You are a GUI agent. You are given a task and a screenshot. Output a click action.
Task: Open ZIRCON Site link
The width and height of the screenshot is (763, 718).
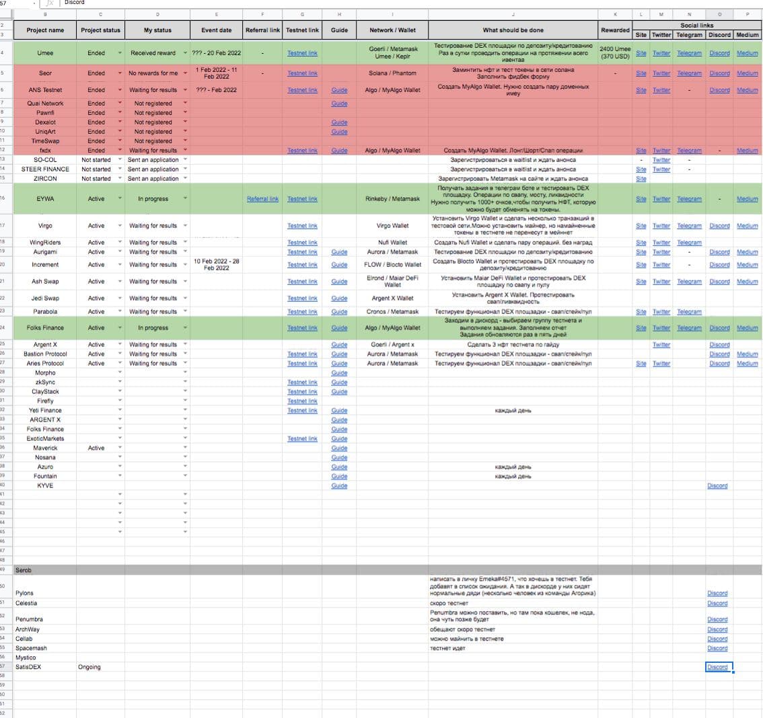pyautogui.click(x=641, y=179)
